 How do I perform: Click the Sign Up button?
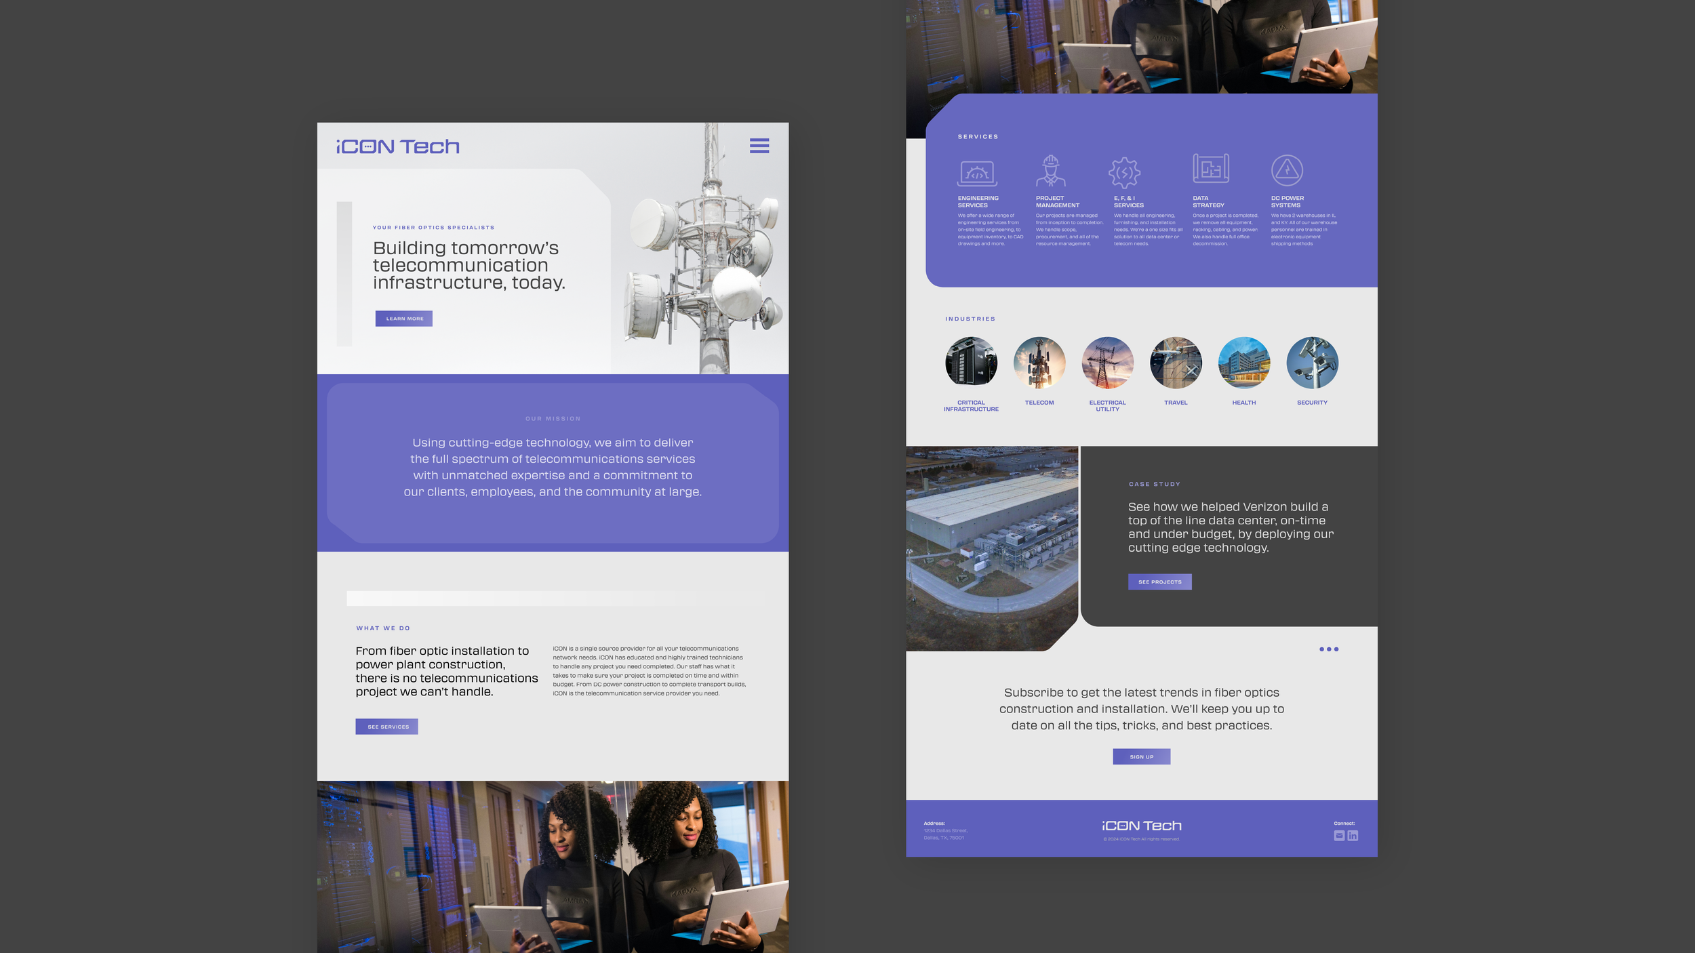[x=1141, y=756]
